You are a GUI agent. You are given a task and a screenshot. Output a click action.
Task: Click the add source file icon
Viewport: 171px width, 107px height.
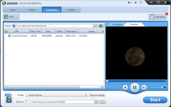tap(101, 26)
